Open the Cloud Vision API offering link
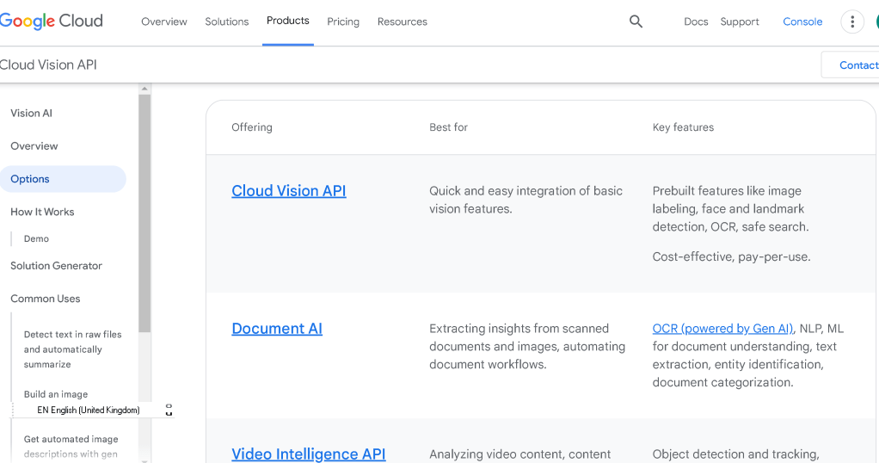The image size is (879, 463). pos(289,191)
